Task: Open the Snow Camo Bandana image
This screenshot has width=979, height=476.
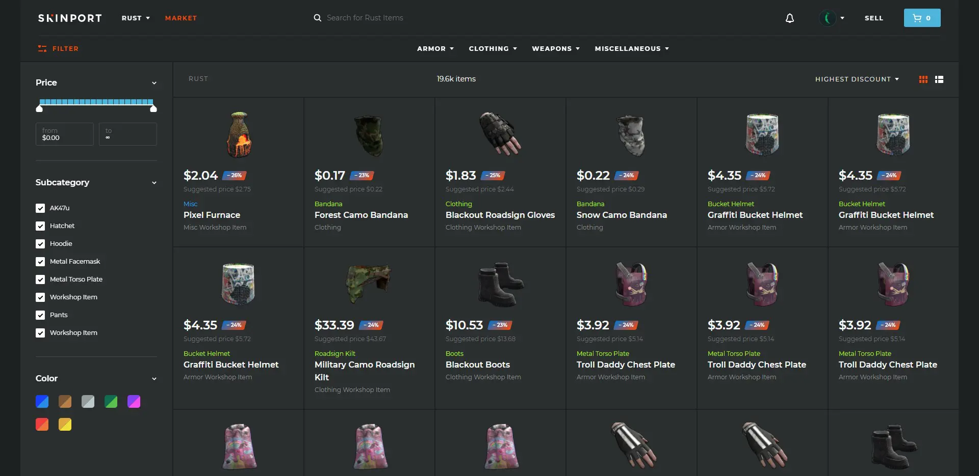Action: click(x=631, y=135)
